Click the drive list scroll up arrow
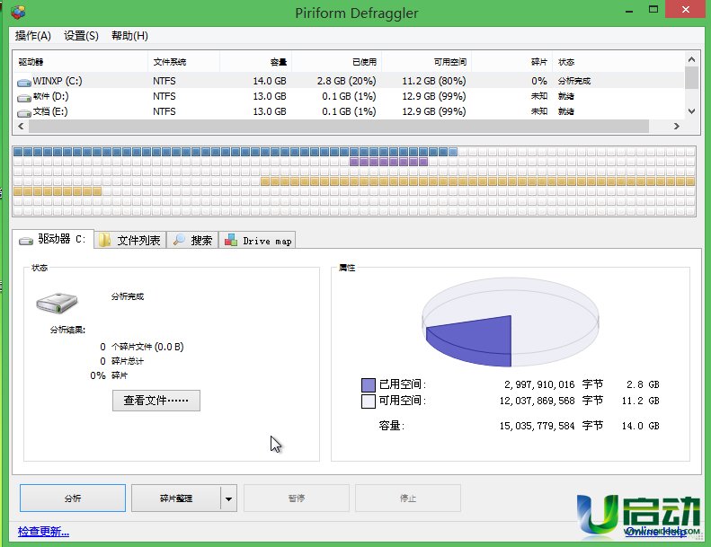Screen dimensions: 711x547 [691, 59]
